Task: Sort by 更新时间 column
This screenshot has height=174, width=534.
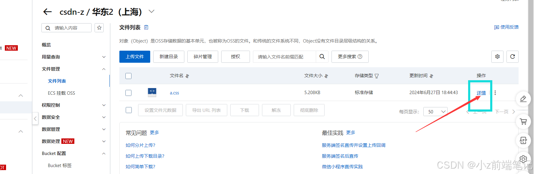Action: click(432, 76)
